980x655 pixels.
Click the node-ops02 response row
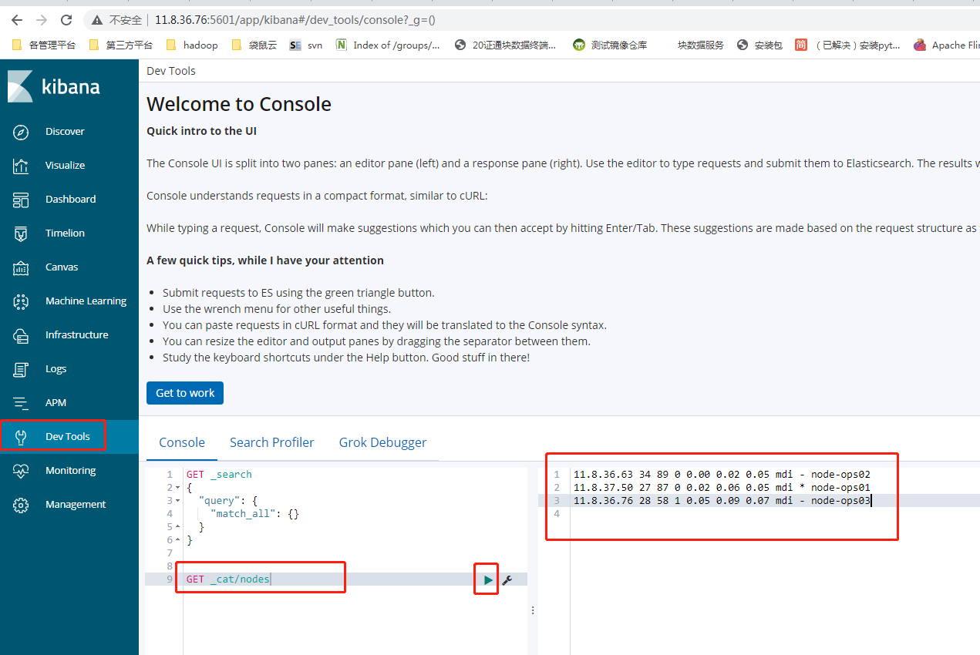click(x=722, y=475)
